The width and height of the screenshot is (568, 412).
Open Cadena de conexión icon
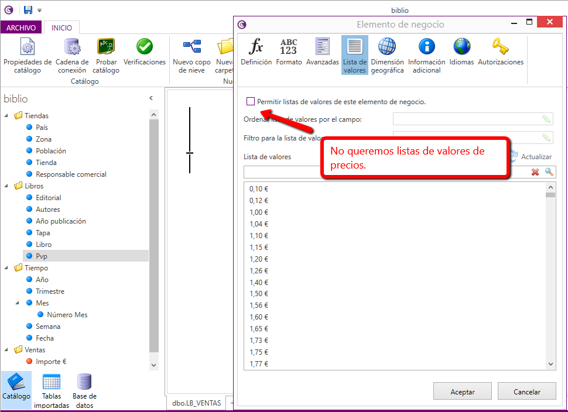(x=72, y=47)
